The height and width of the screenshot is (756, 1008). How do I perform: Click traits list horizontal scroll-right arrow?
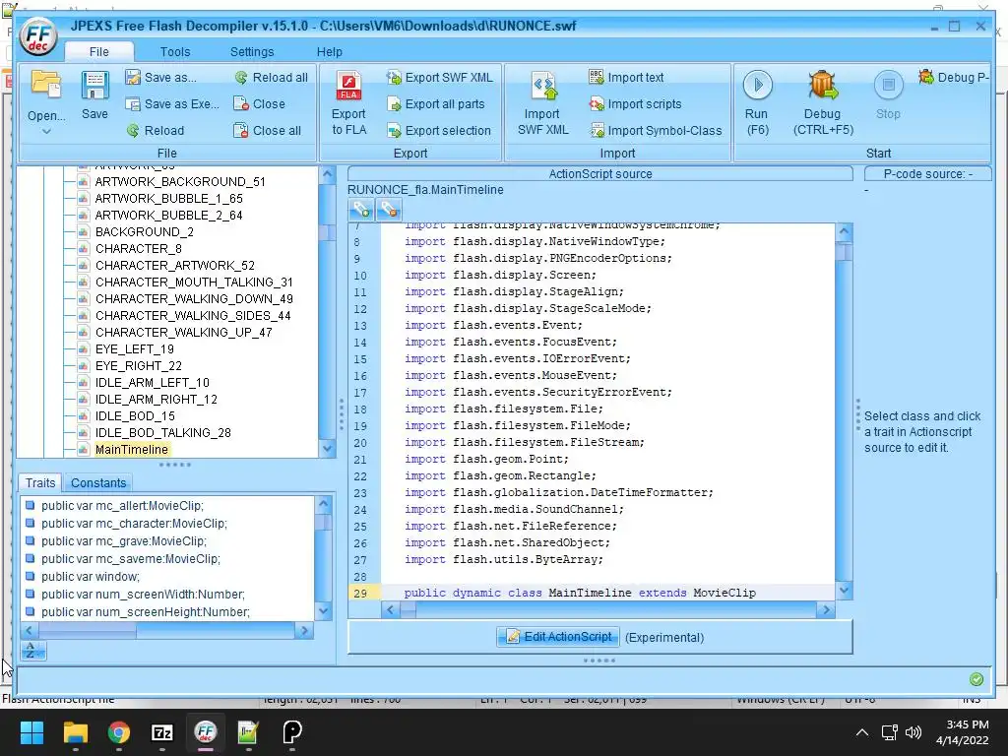pos(304,631)
